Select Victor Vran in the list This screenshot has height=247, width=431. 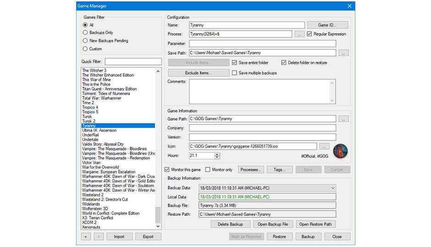[91, 162]
